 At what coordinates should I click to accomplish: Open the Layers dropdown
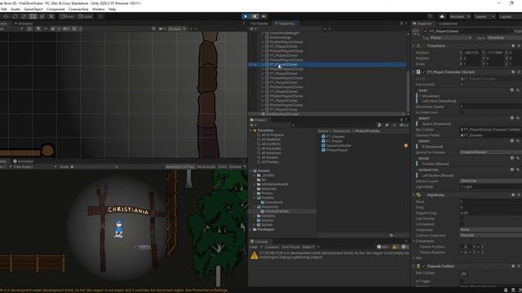coord(484,16)
